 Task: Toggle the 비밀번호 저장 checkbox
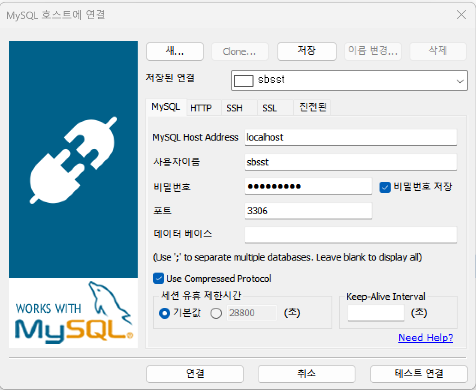pyautogui.click(x=385, y=187)
